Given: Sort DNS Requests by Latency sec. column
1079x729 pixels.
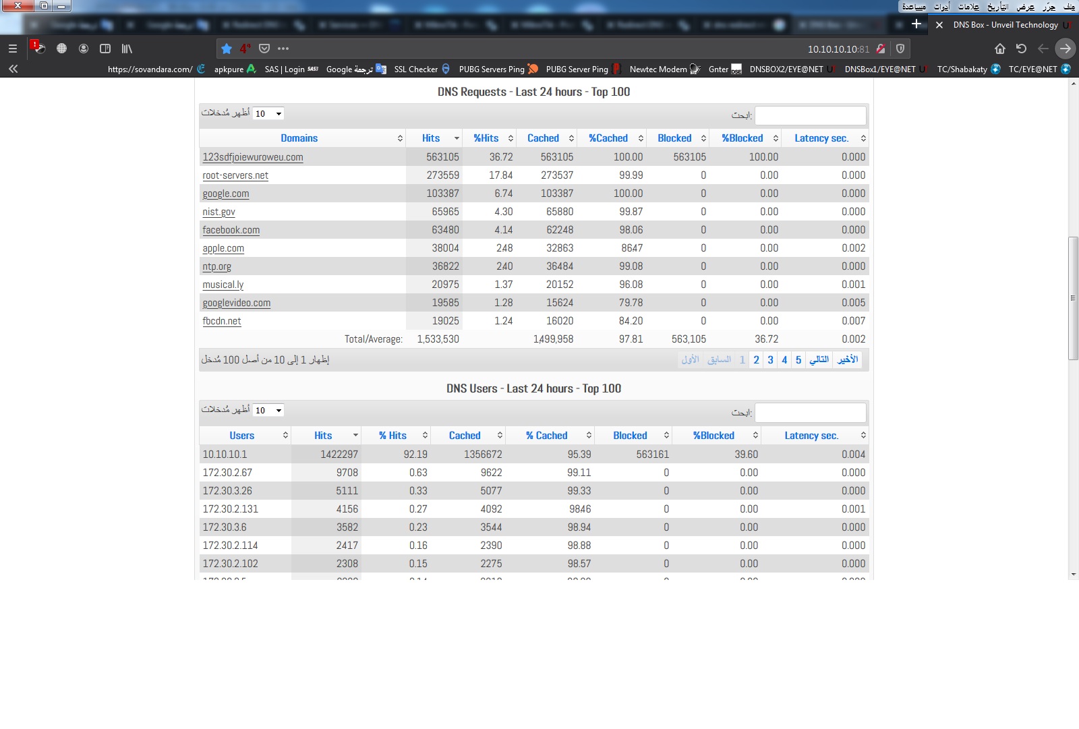Looking at the screenshot, I should pyautogui.click(x=825, y=138).
